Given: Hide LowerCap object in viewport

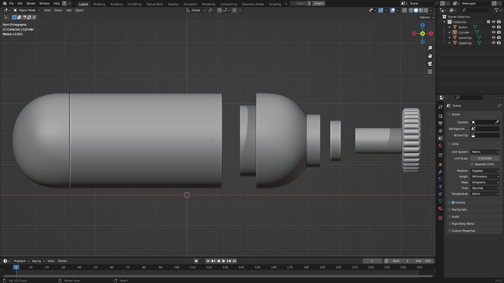Looking at the screenshot, I should point(493,38).
